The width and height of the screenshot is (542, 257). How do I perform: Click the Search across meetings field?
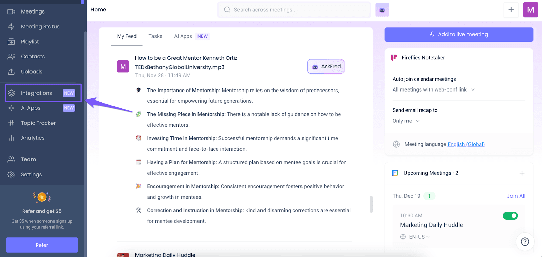294,10
